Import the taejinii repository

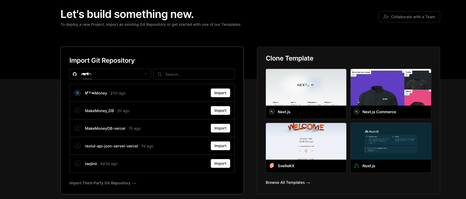(220, 163)
